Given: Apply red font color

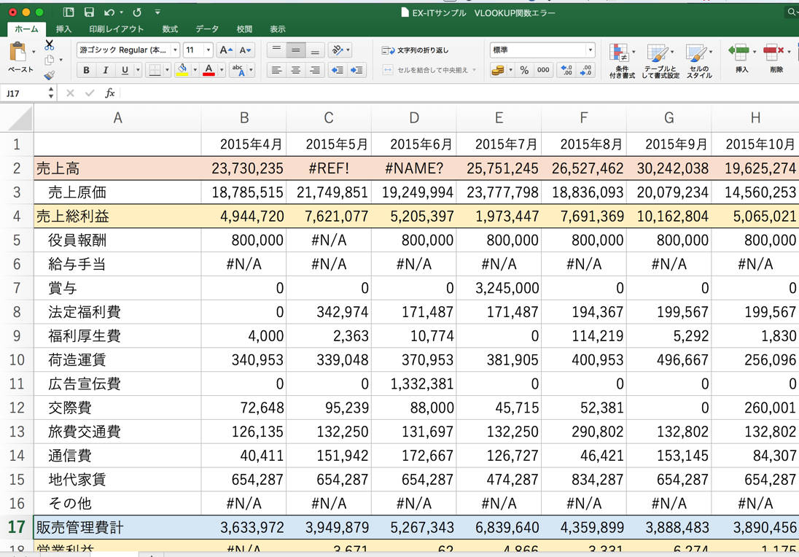Looking at the screenshot, I should [x=209, y=70].
